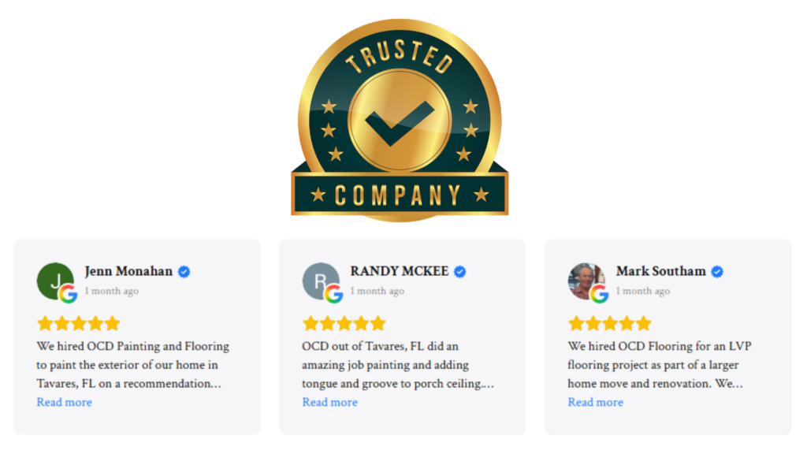Click the checkmark in the badge center
The height and width of the screenshot is (454, 807).
point(400,122)
